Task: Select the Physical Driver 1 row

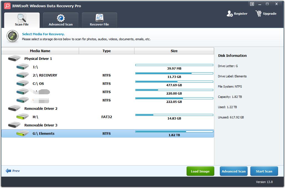Action: click(x=108, y=59)
